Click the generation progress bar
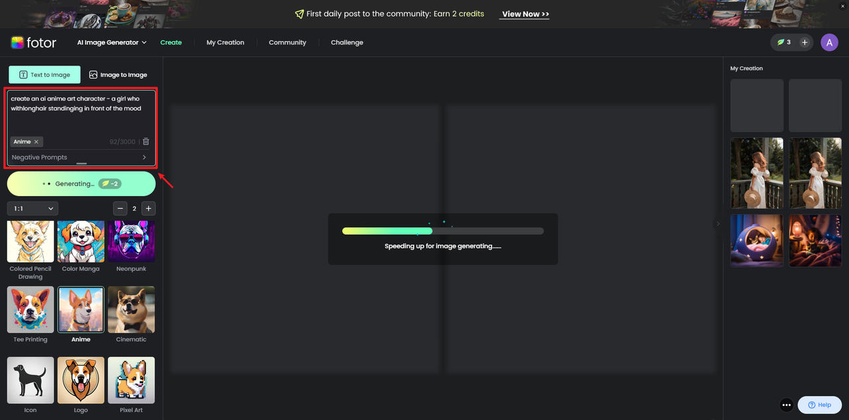 click(443, 231)
